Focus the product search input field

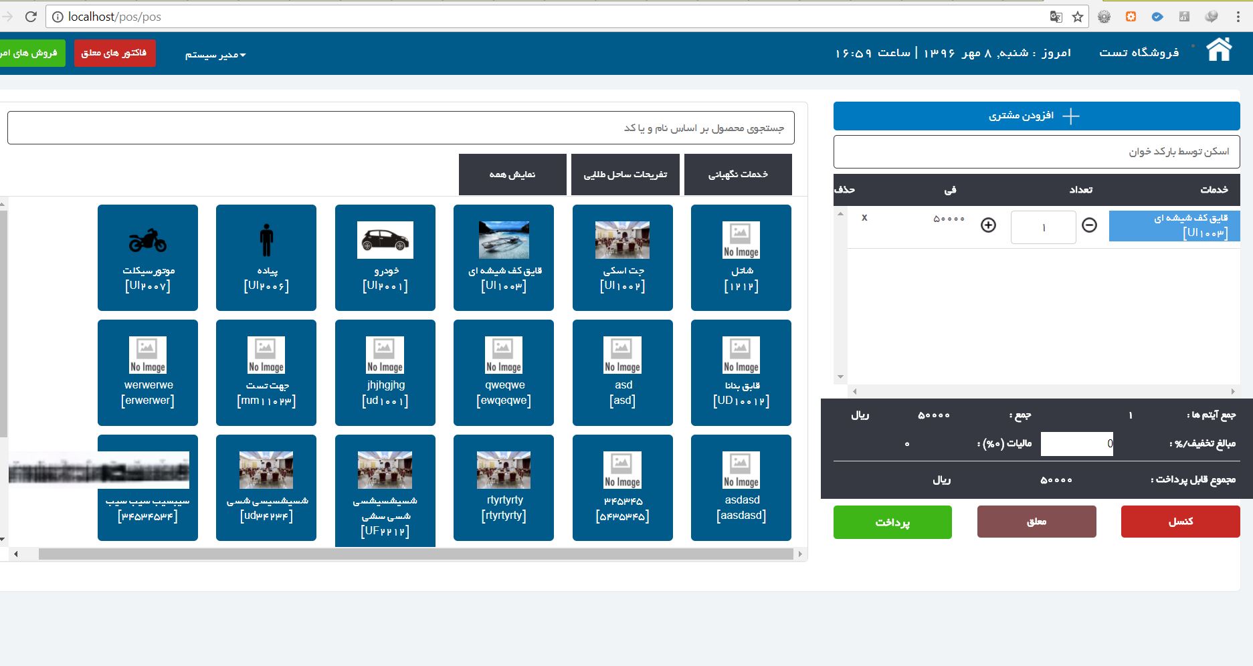pos(401,128)
